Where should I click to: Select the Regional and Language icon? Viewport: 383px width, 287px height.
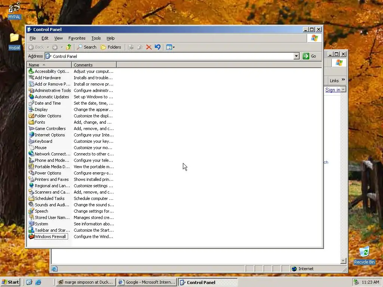click(x=31, y=185)
